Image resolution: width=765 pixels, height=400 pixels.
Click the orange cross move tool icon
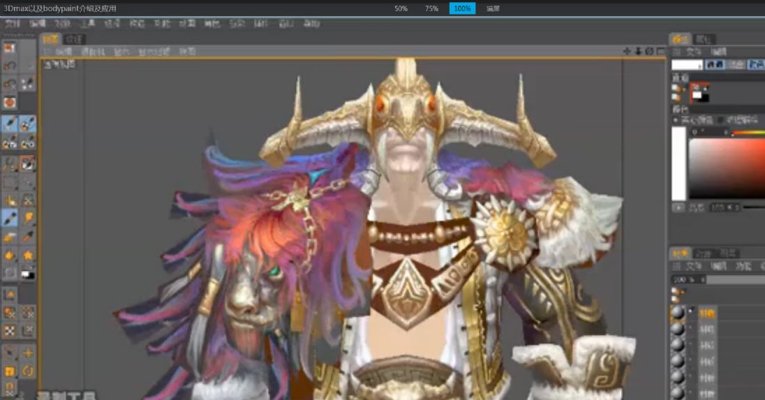click(28, 353)
